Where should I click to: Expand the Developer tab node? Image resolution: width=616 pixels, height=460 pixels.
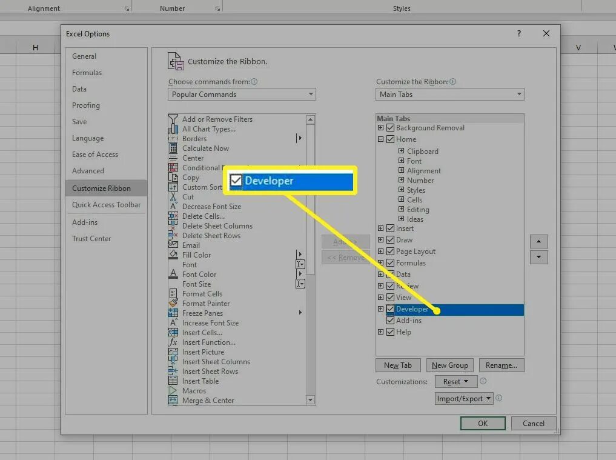pyautogui.click(x=380, y=309)
